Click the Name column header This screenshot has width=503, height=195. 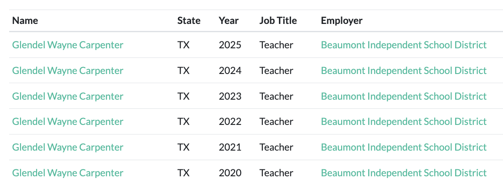pyautogui.click(x=25, y=20)
